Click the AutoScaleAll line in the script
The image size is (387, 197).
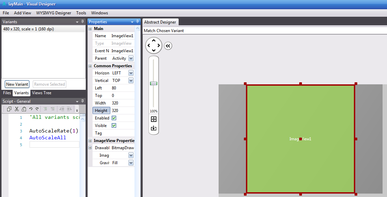pyautogui.click(x=47, y=138)
